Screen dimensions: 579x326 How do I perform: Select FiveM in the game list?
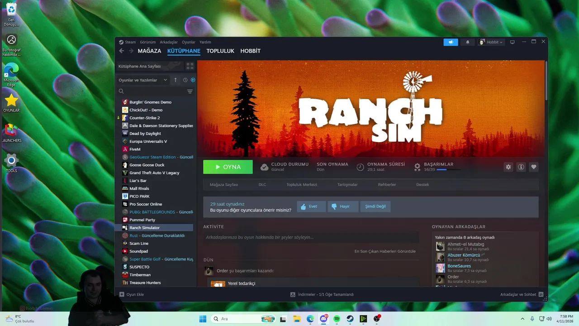click(135, 149)
